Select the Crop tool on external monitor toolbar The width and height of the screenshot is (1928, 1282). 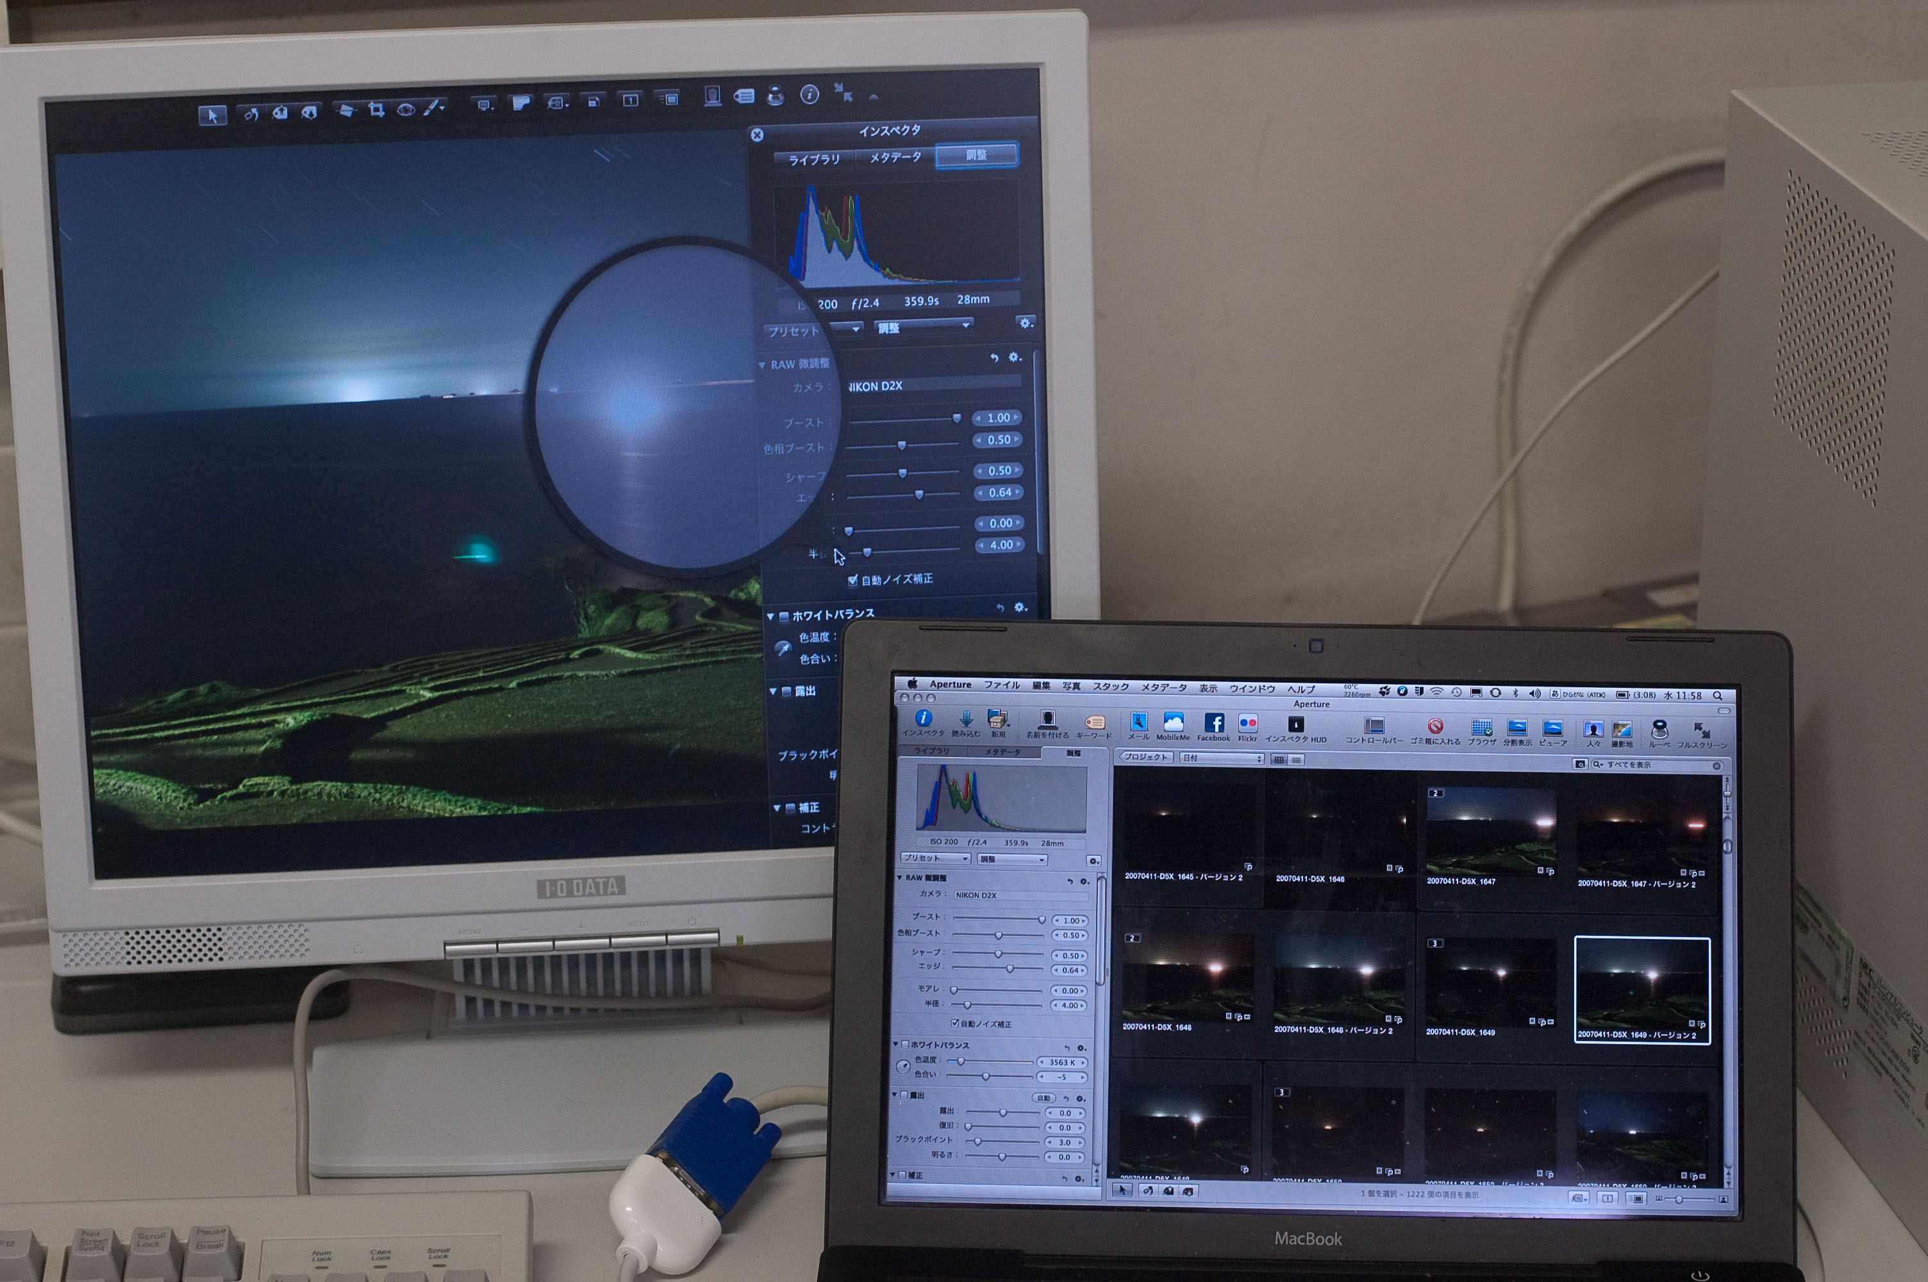(x=376, y=110)
